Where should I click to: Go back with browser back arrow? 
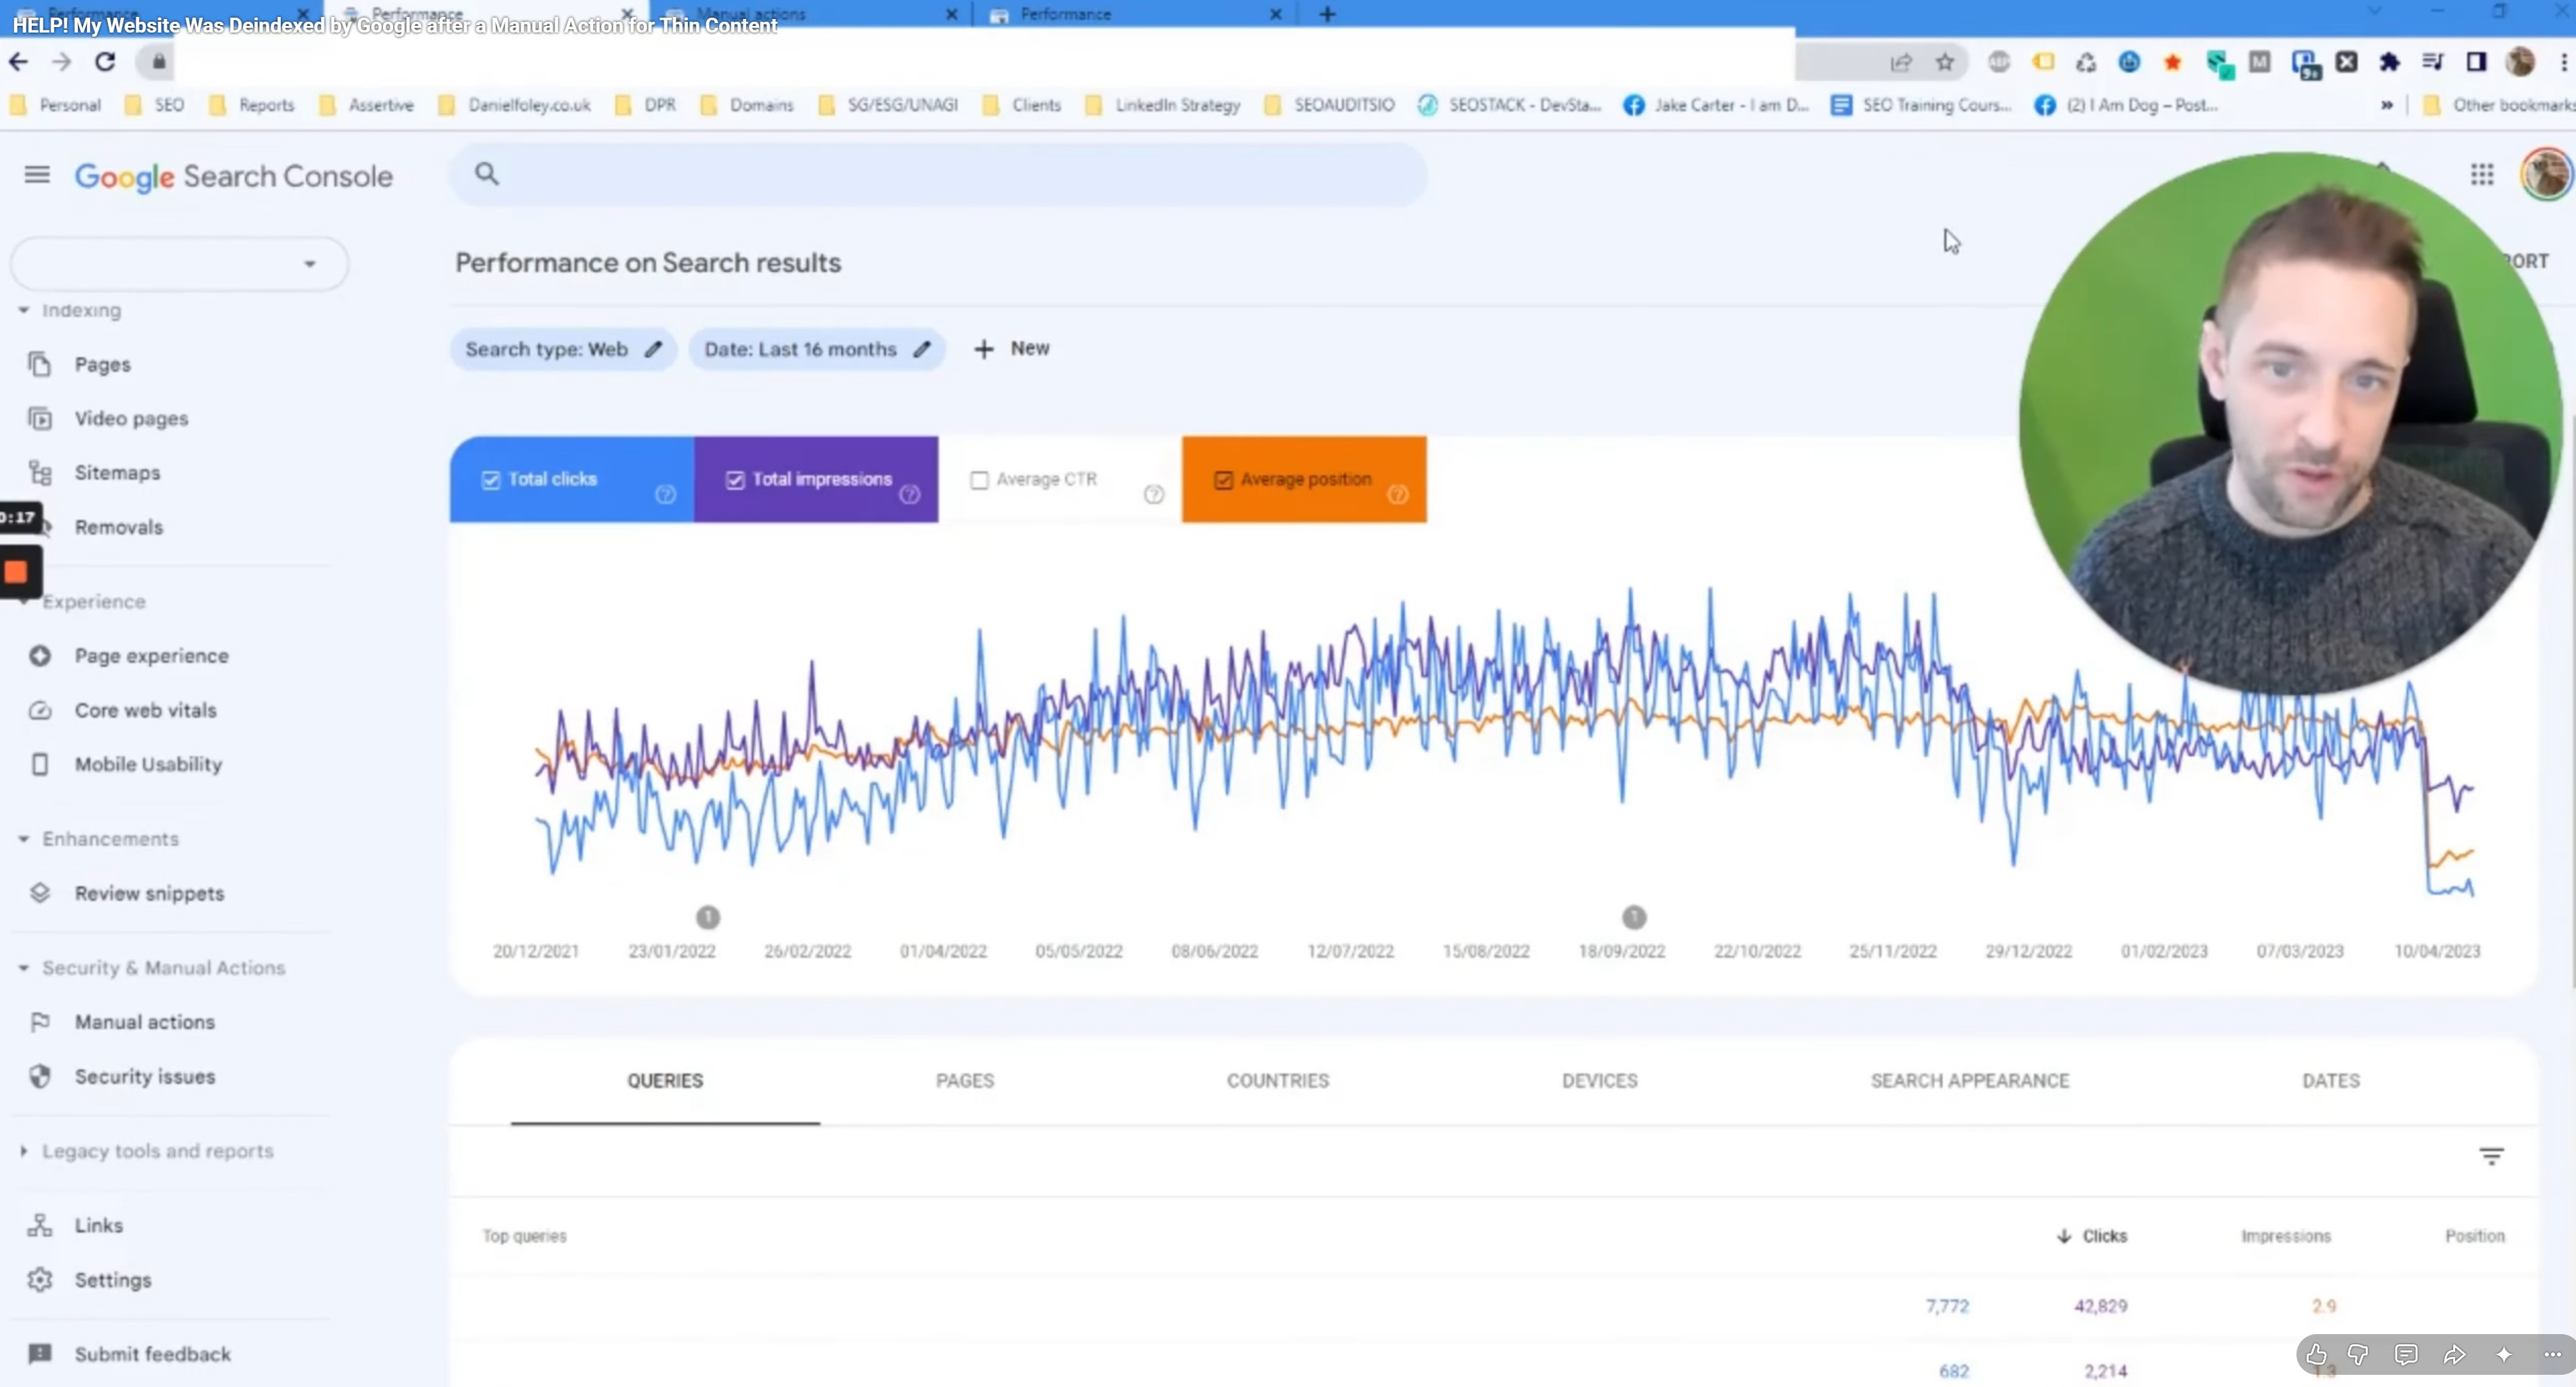coord(19,62)
